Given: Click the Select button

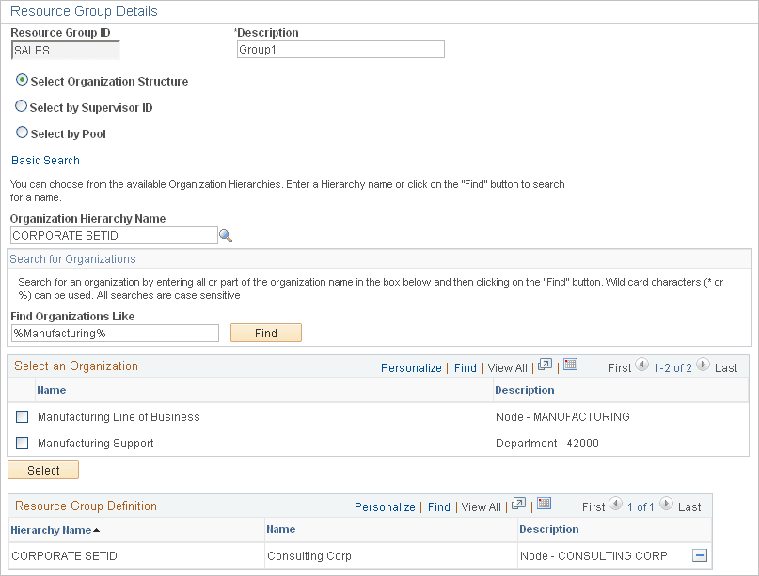Looking at the screenshot, I should [42, 470].
